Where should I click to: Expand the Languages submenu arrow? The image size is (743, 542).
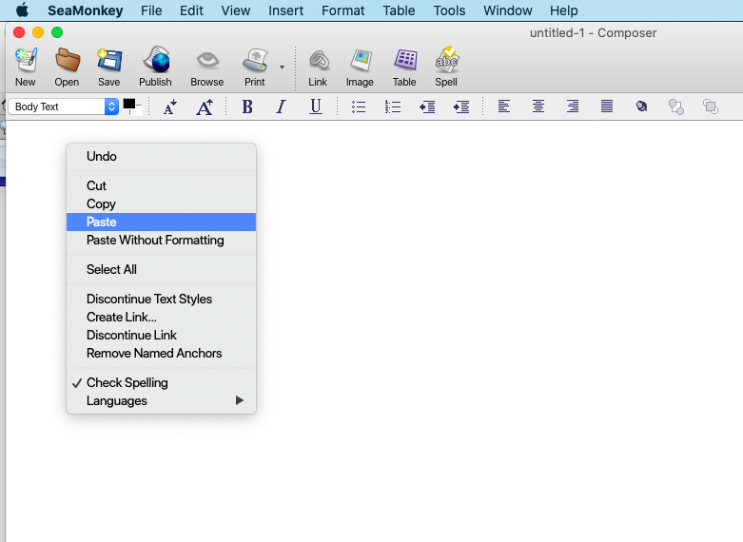(x=240, y=400)
